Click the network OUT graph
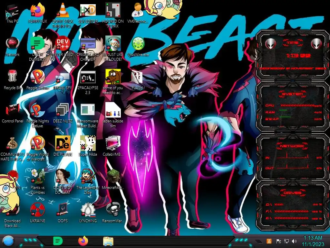The image size is (330, 248). pyautogui.click(x=293, y=167)
